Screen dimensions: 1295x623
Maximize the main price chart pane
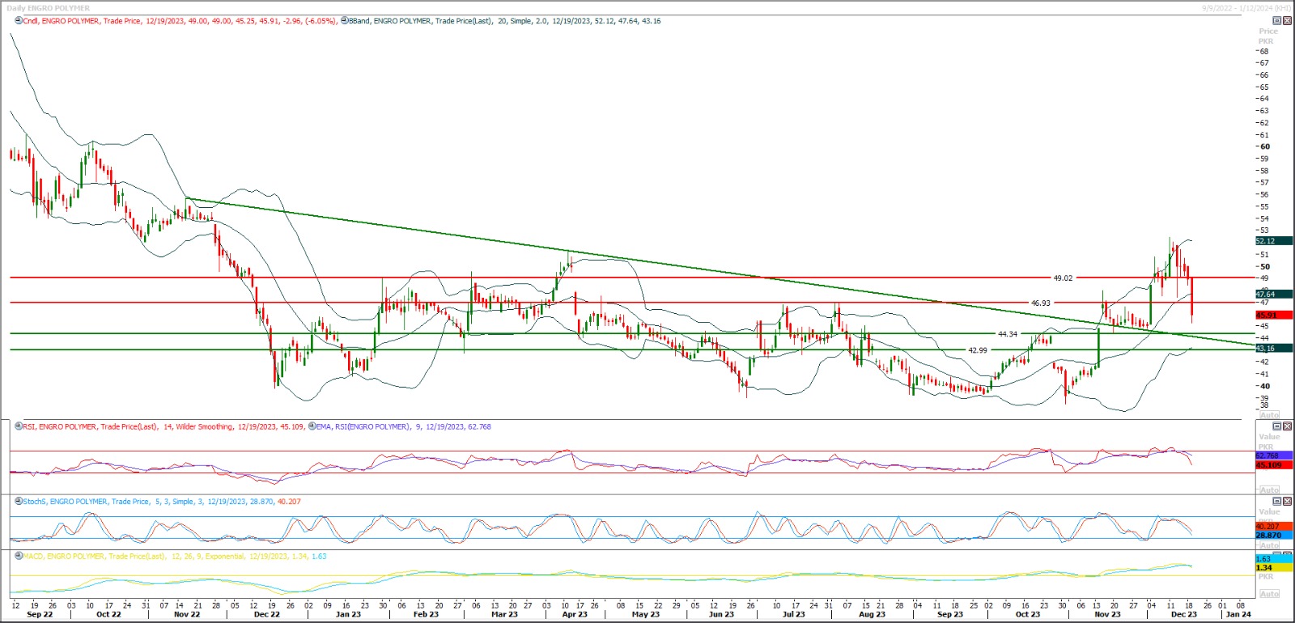tap(1277, 21)
